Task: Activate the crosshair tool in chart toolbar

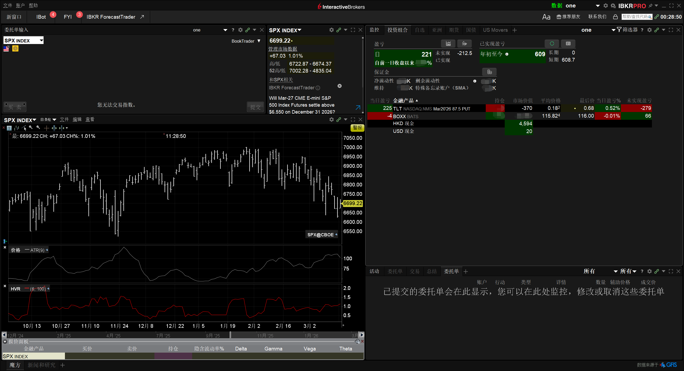Action: 46,128
